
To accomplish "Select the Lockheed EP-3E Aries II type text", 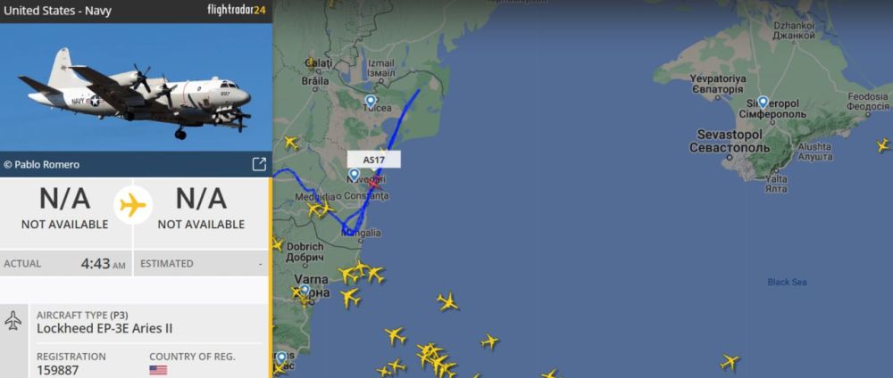I will click(x=104, y=329).
